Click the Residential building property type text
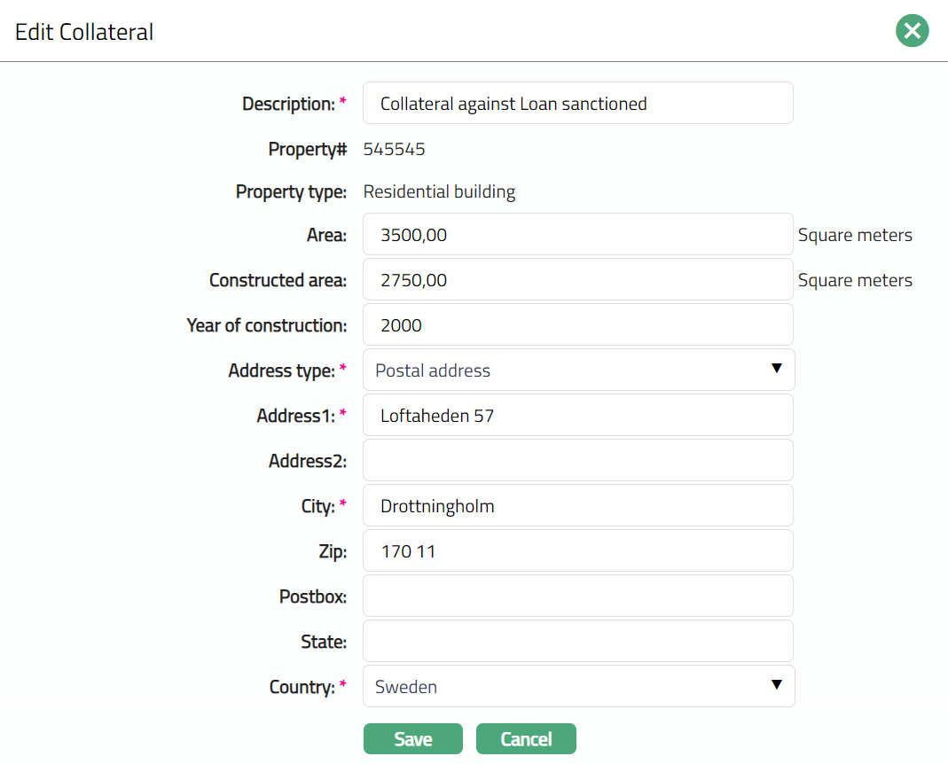Image resolution: width=948 pixels, height=764 pixels. (x=439, y=191)
